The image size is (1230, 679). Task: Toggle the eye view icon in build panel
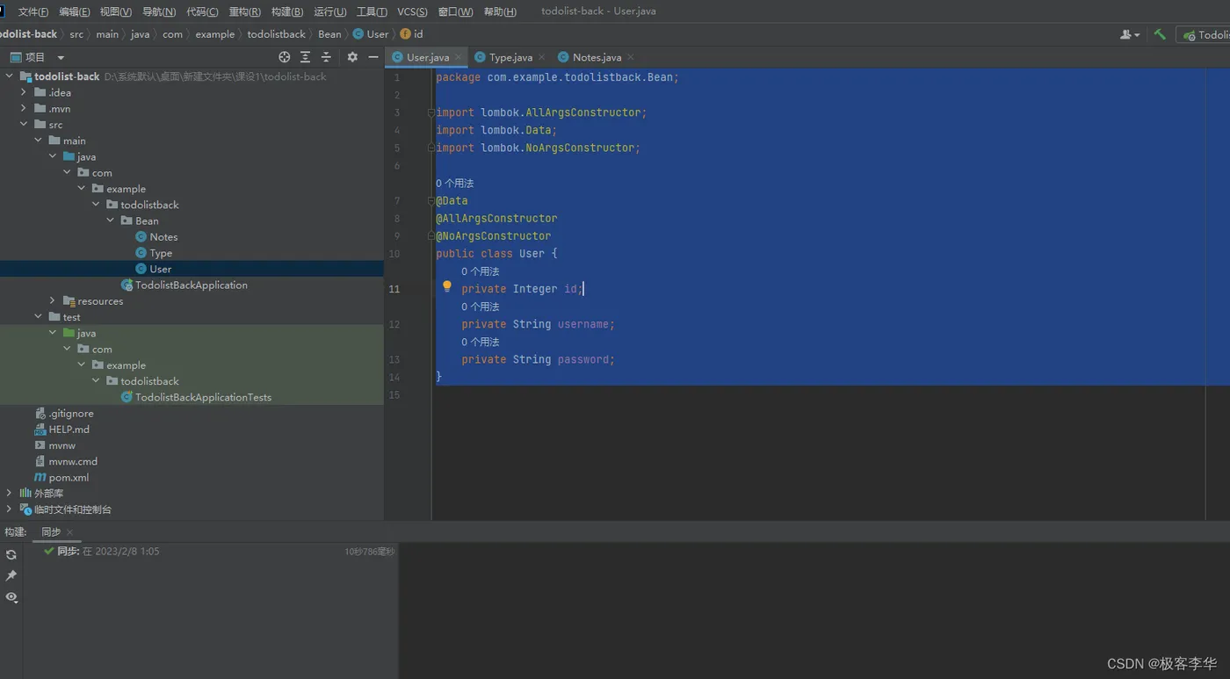tap(11, 597)
